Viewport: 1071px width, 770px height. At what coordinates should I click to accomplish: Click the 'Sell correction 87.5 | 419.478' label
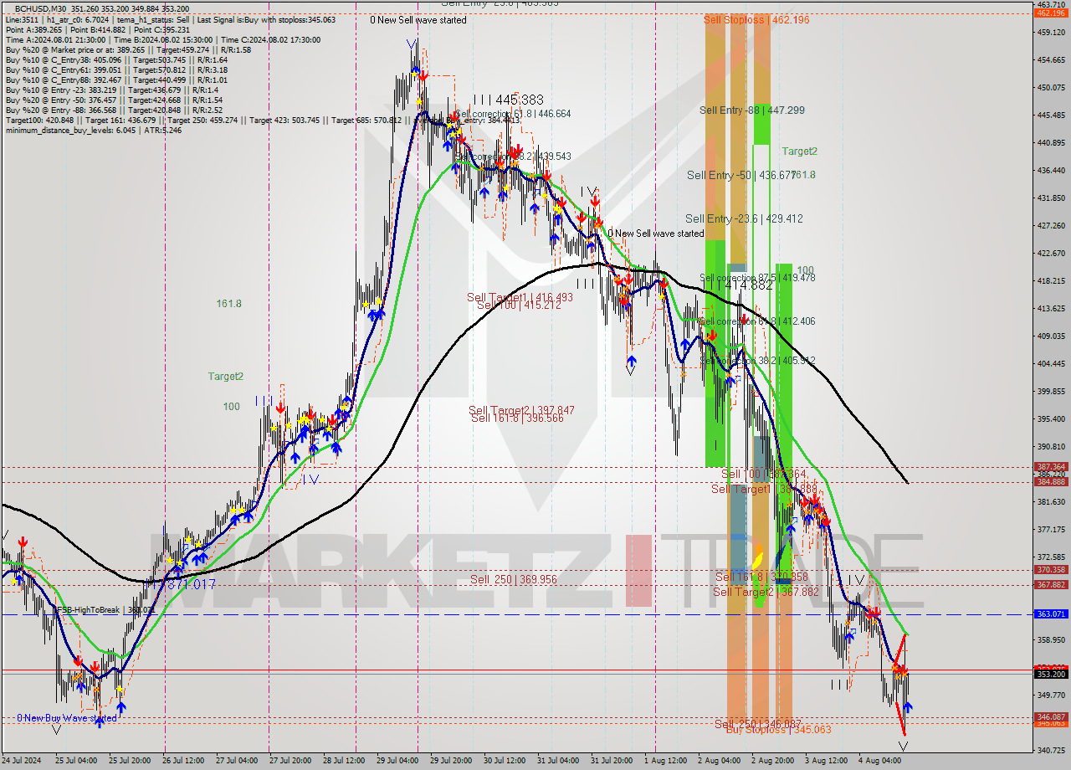757,278
